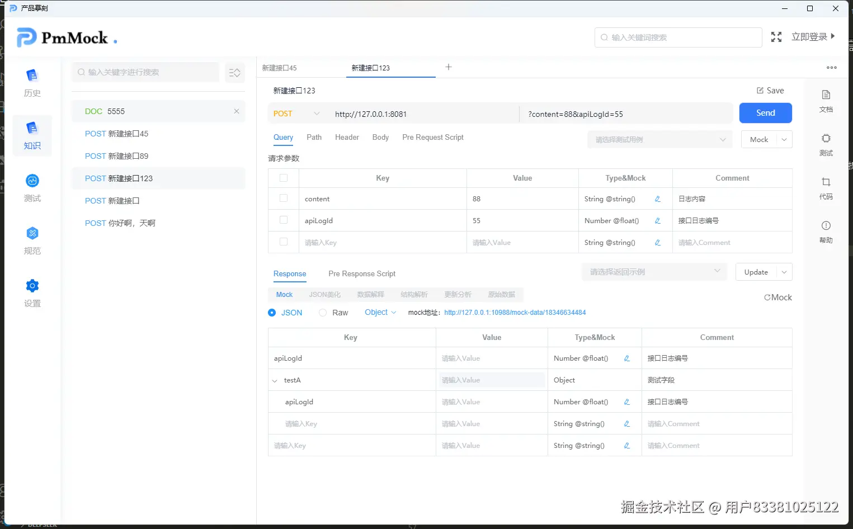Open the 代码 code panel on the right
This screenshot has width=853, height=529.
point(826,188)
